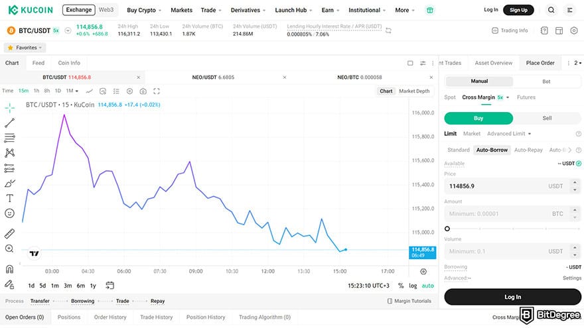The image size is (584, 328).
Task: Switch to the Feed tab
Action: pos(38,63)
